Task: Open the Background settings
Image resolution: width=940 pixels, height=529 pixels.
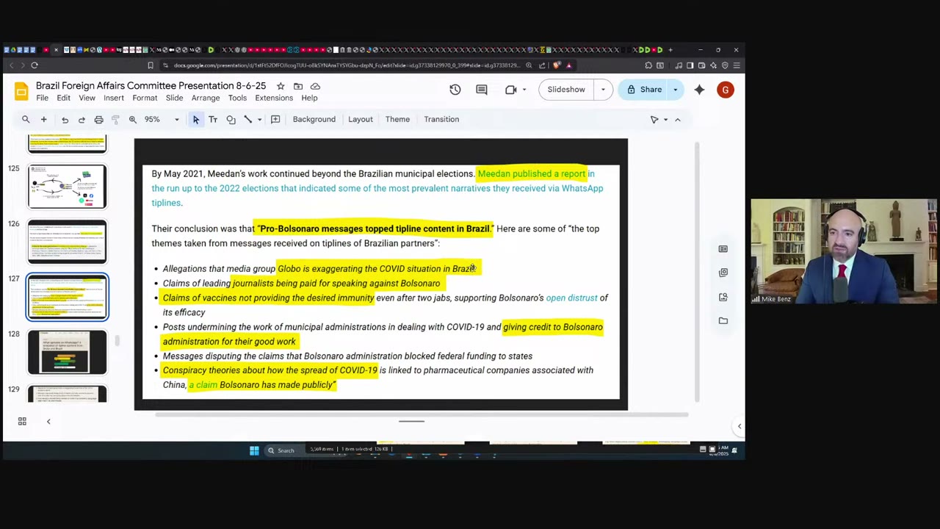Action: [x=314, y=119]
